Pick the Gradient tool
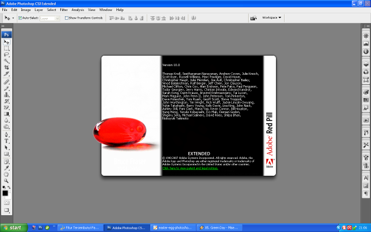The image size is (371, 232). [x=6, y=114]
